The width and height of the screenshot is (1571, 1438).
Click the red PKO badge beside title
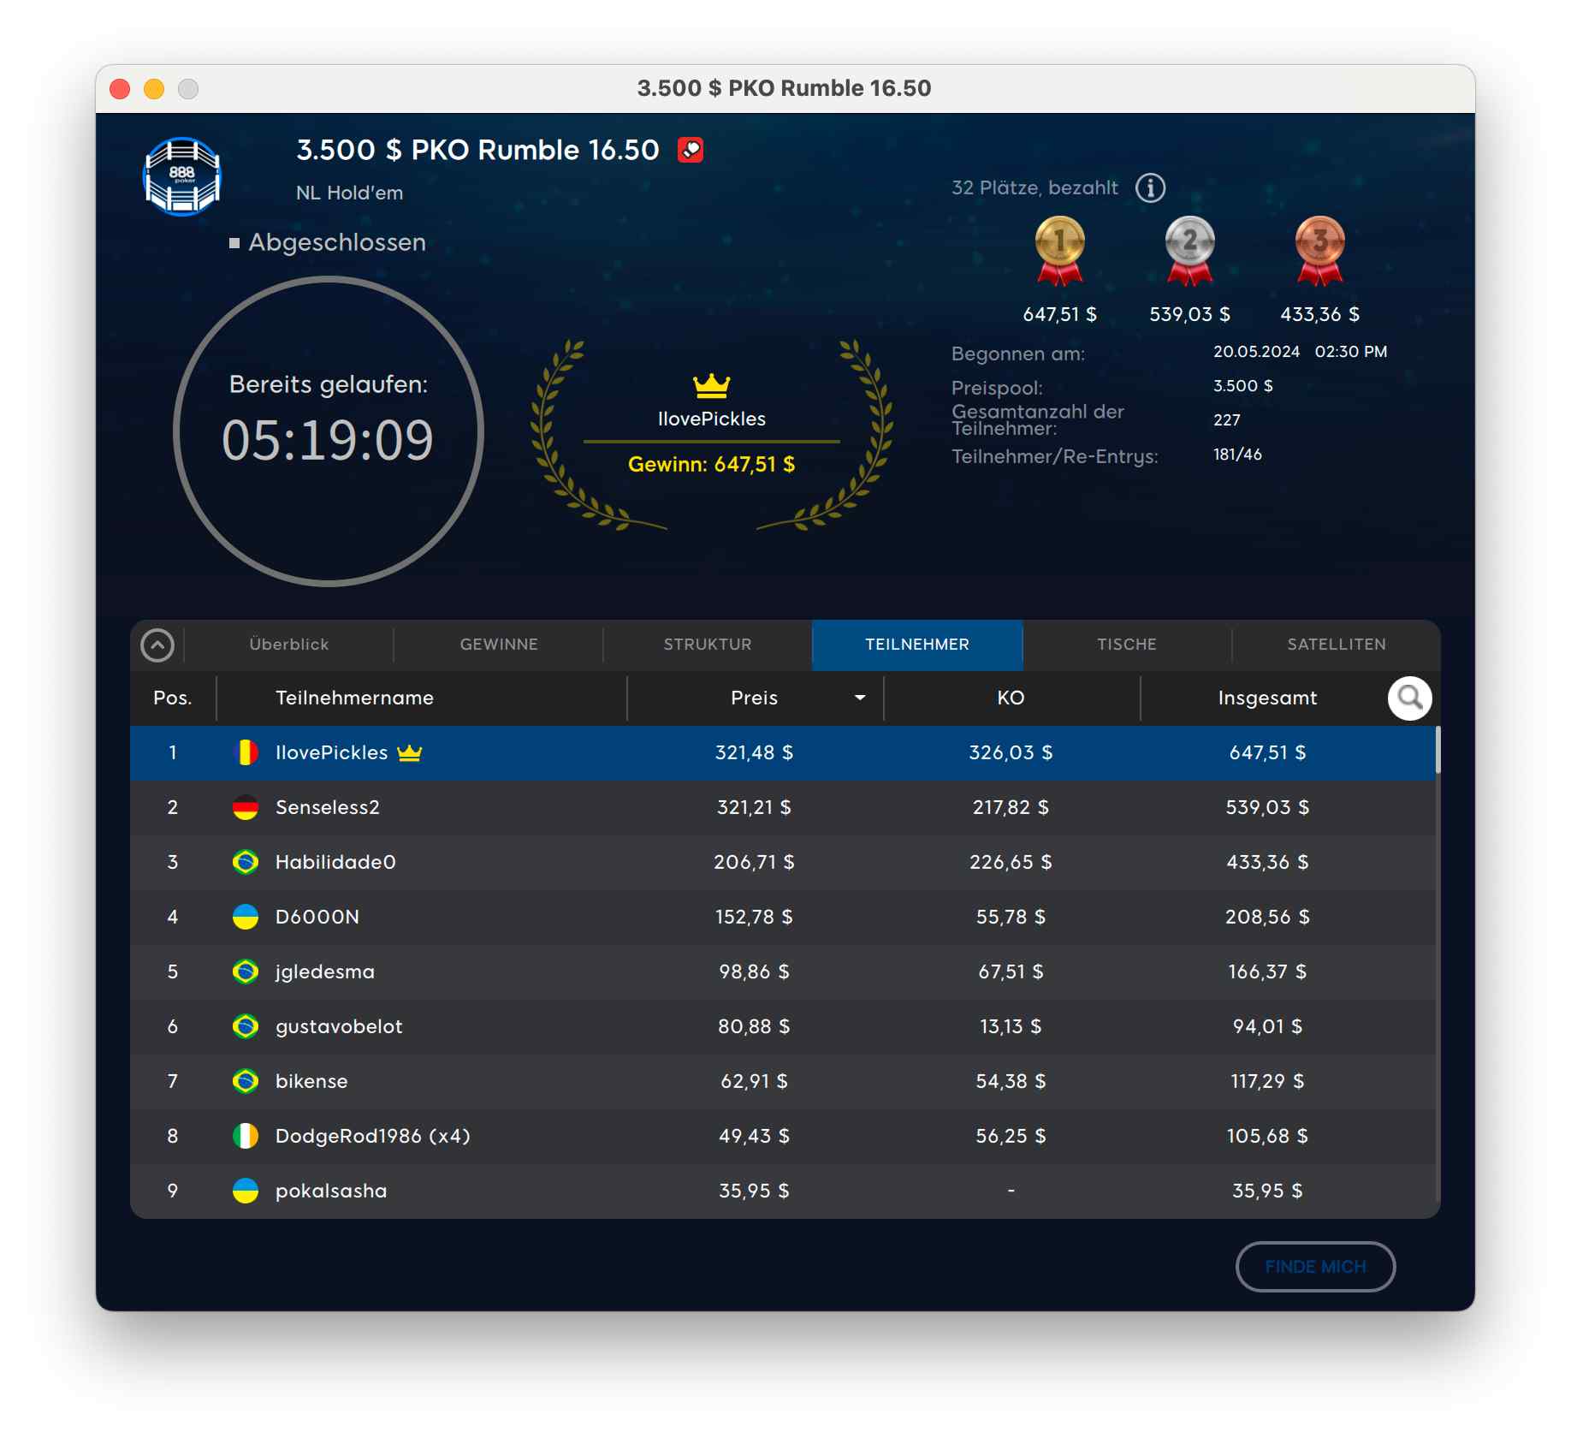[x=690, y=151]
